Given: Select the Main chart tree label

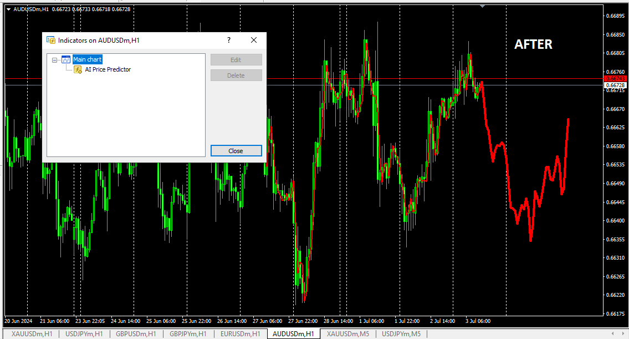Looking at the screenshot, I should click(x=88, y=59).
